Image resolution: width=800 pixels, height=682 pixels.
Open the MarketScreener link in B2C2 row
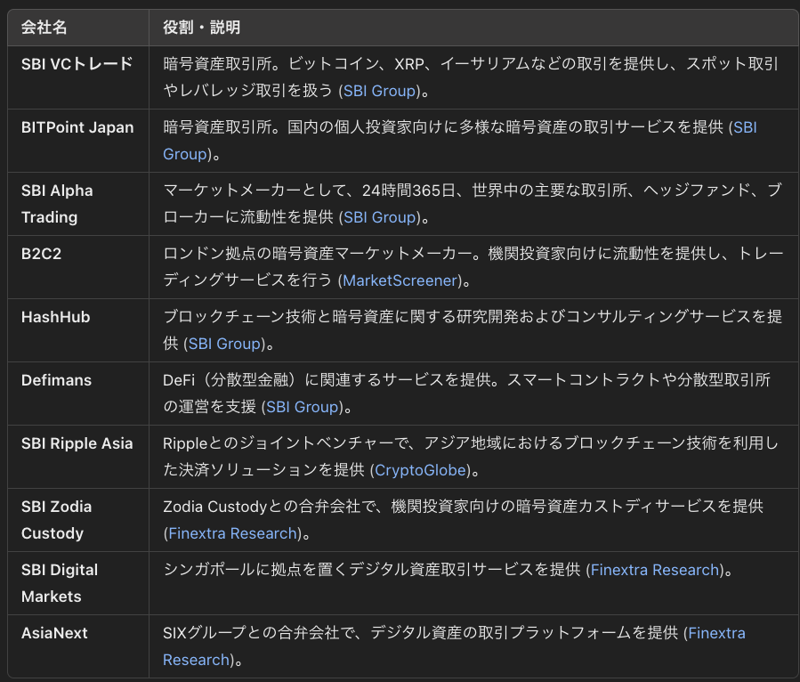tap(400, 280)
